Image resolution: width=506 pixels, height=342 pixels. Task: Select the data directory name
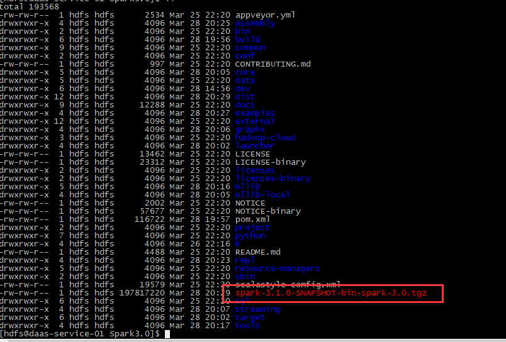(x=245, y=80)
